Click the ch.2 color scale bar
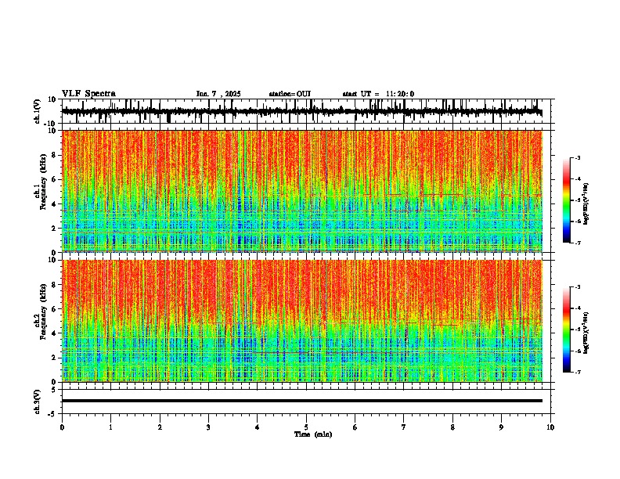 click(x=567, y=330)
